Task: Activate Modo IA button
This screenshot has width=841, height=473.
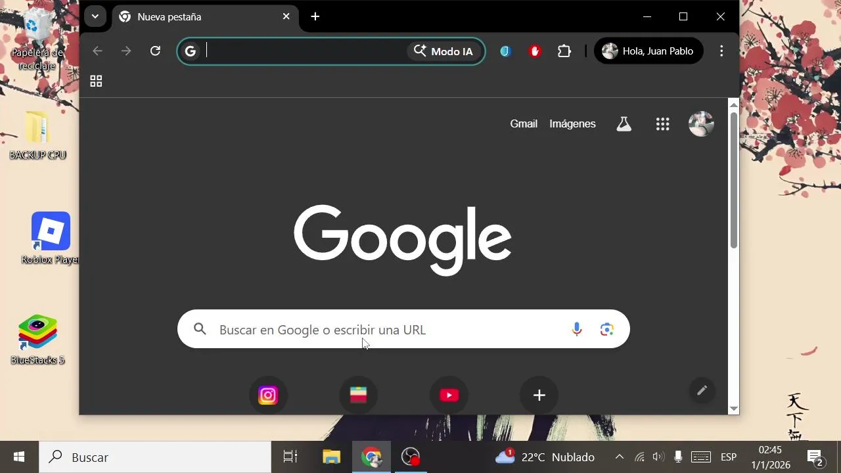Action: pos(444,51)
